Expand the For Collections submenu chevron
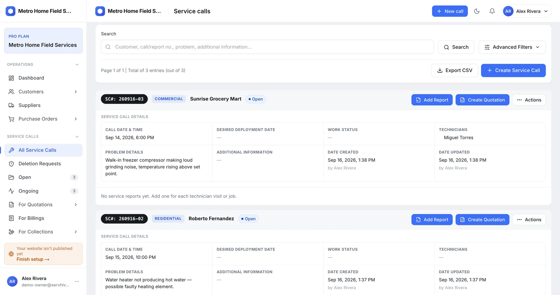 coord(76,232)
